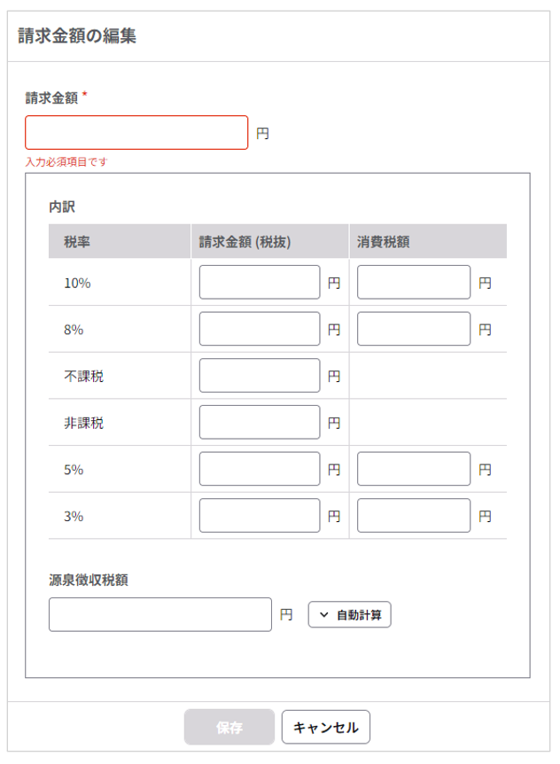Click the 請求金額 (税抜) column header
560x764 pixels.
click(245, 241)
